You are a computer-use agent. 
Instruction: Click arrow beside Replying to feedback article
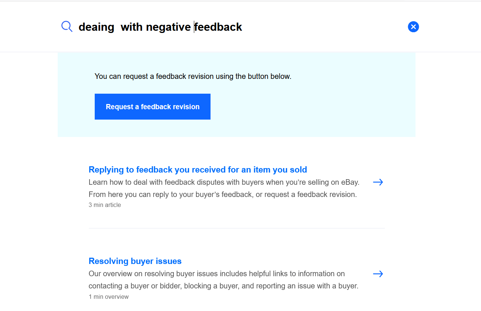378,182
